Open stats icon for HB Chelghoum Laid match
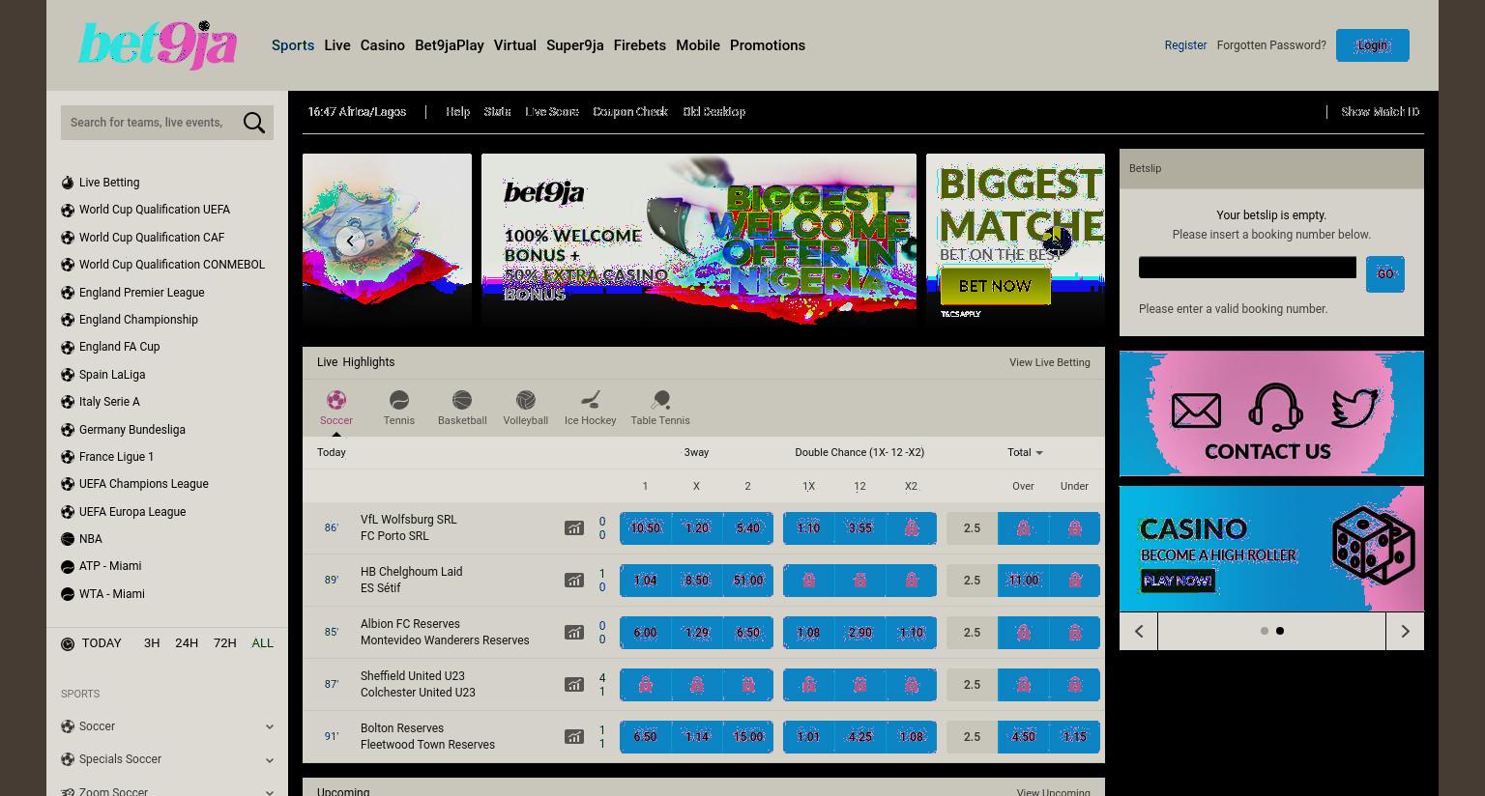The width and height of the screenshot is (1485, 796). pos(574,581)
